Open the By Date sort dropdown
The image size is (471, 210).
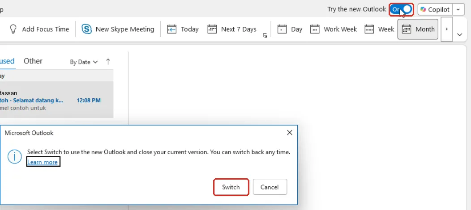pyautogui.click(x=84, y=62)
